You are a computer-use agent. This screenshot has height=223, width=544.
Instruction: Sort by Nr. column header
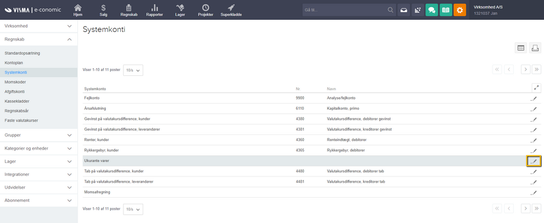[x=297, y=89]
